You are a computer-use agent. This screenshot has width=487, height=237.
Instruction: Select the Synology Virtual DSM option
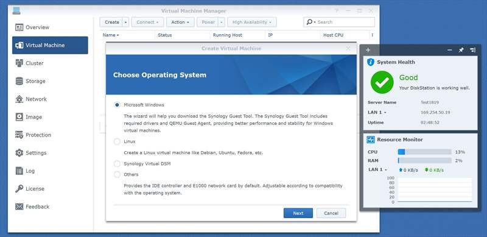[x=117, y=164]
